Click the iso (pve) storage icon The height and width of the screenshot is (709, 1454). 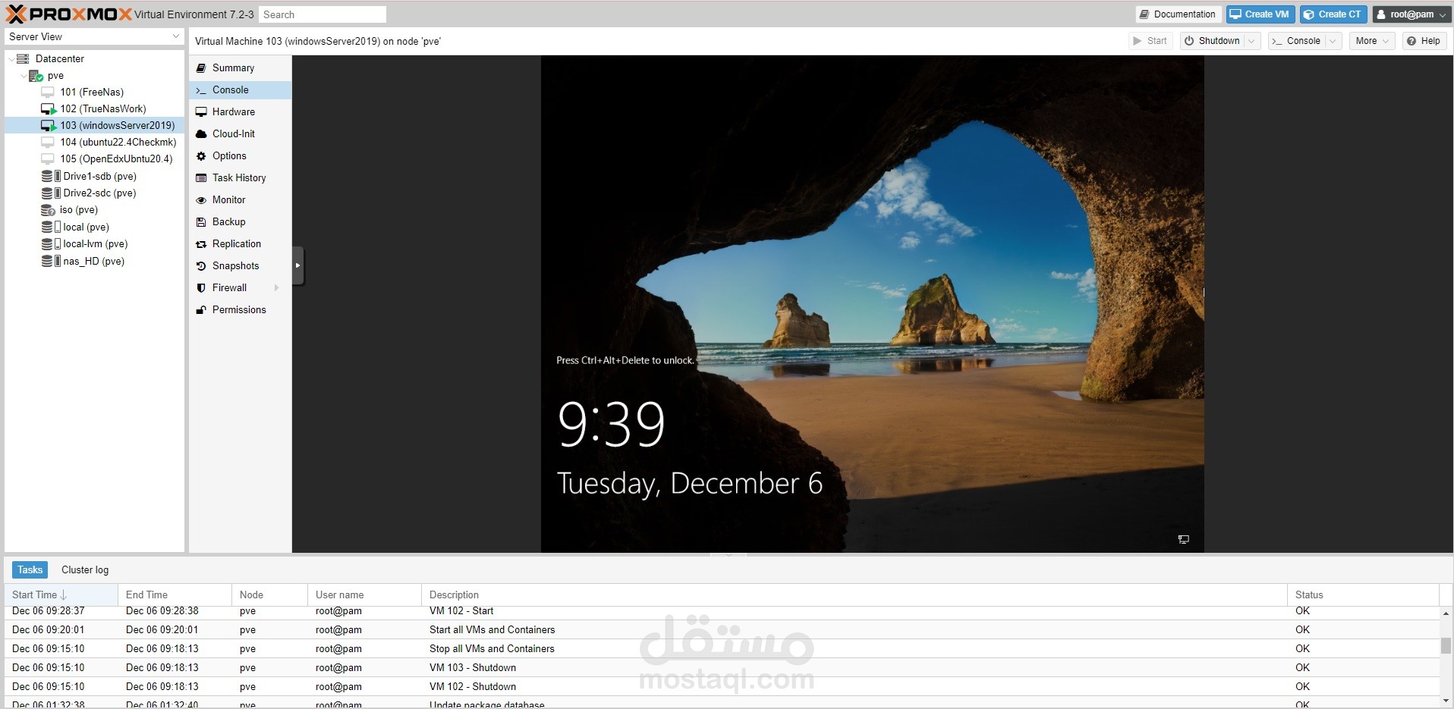click(48, 210)
